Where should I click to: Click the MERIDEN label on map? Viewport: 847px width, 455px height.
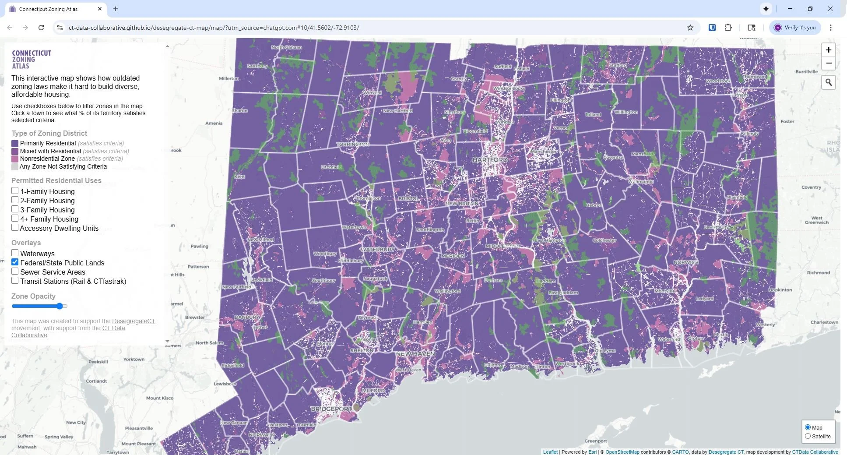453,256
